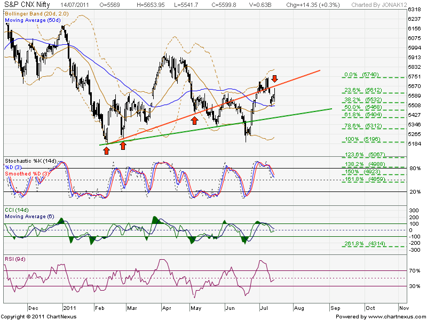The image size is (427, 320).
Task: Click the Stochastic 20% axis label
Action: point(415,192)
